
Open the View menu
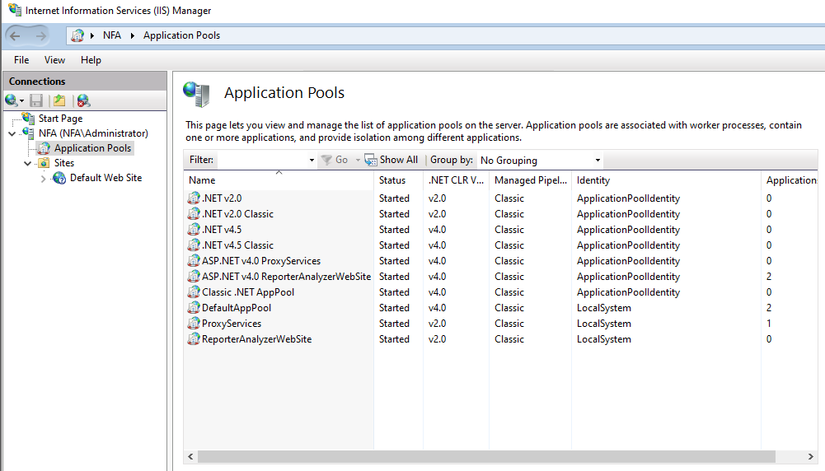pyautogui.click(x=54, y=60)
